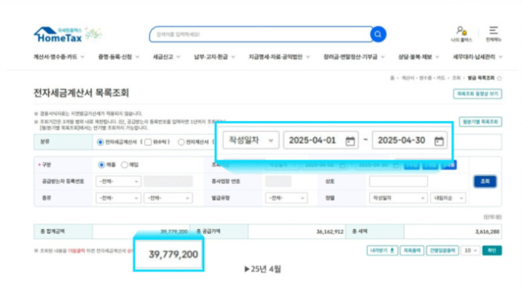Click the 종사업장 번호 input box
The image size is (522, 289).
pyautogui.click(x=278, y=182)
